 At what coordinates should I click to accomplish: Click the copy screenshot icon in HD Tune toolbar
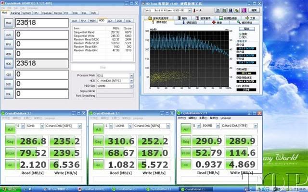[224, 11]
